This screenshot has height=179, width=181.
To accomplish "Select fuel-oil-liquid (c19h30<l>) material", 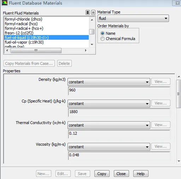I will click(x=47, y=38).
